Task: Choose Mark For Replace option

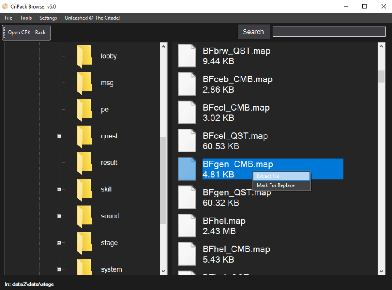Action: 282,185
